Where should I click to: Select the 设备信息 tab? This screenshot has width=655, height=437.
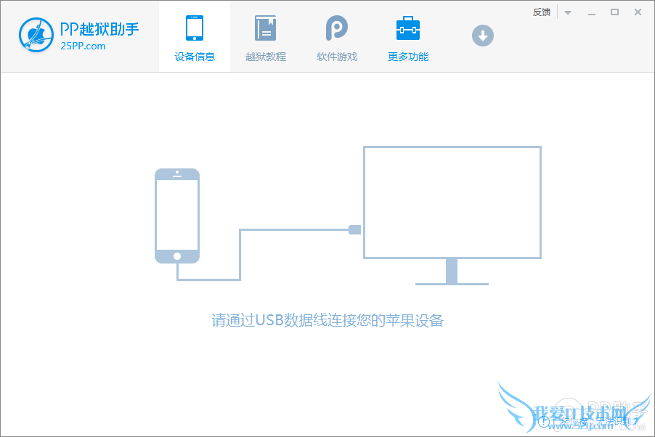coord(194,56)
